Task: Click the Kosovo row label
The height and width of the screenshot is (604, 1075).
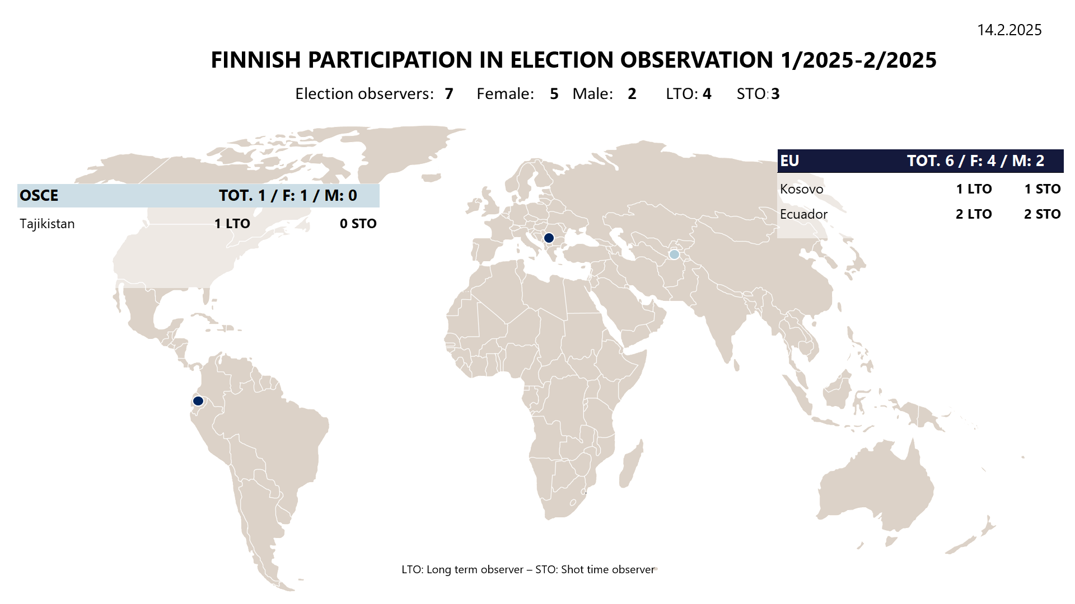Action: click(x=801, y=189)
